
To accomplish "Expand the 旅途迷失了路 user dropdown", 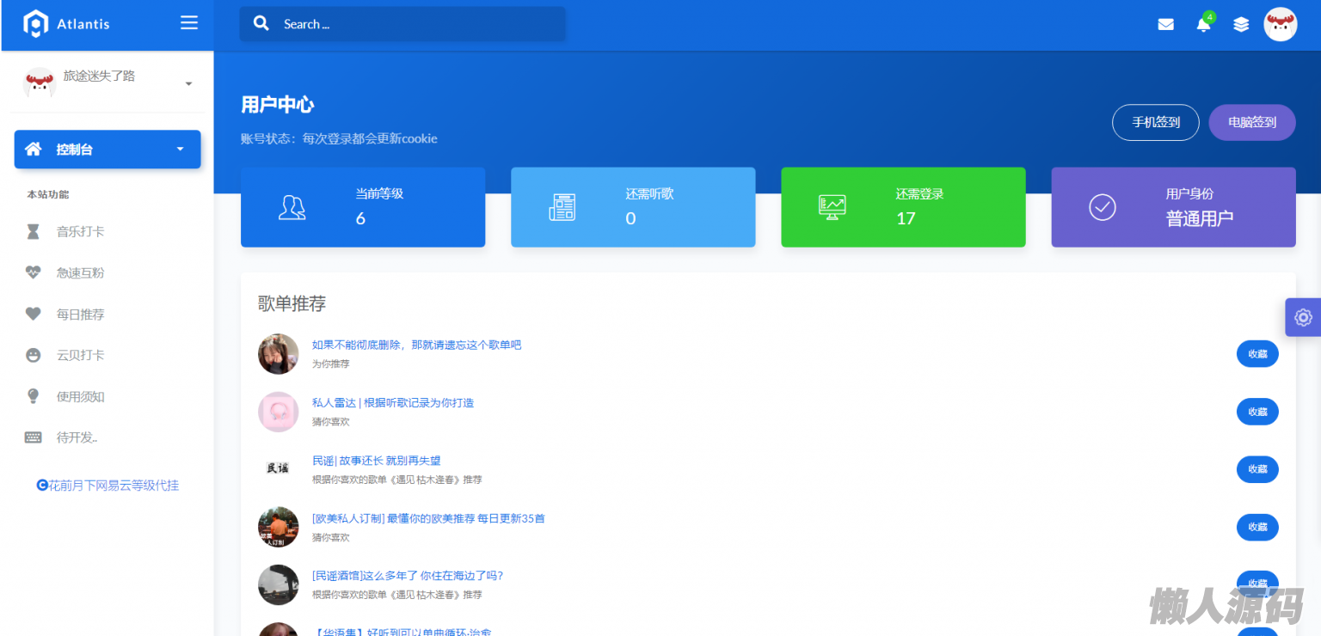I will coord(188,83).
